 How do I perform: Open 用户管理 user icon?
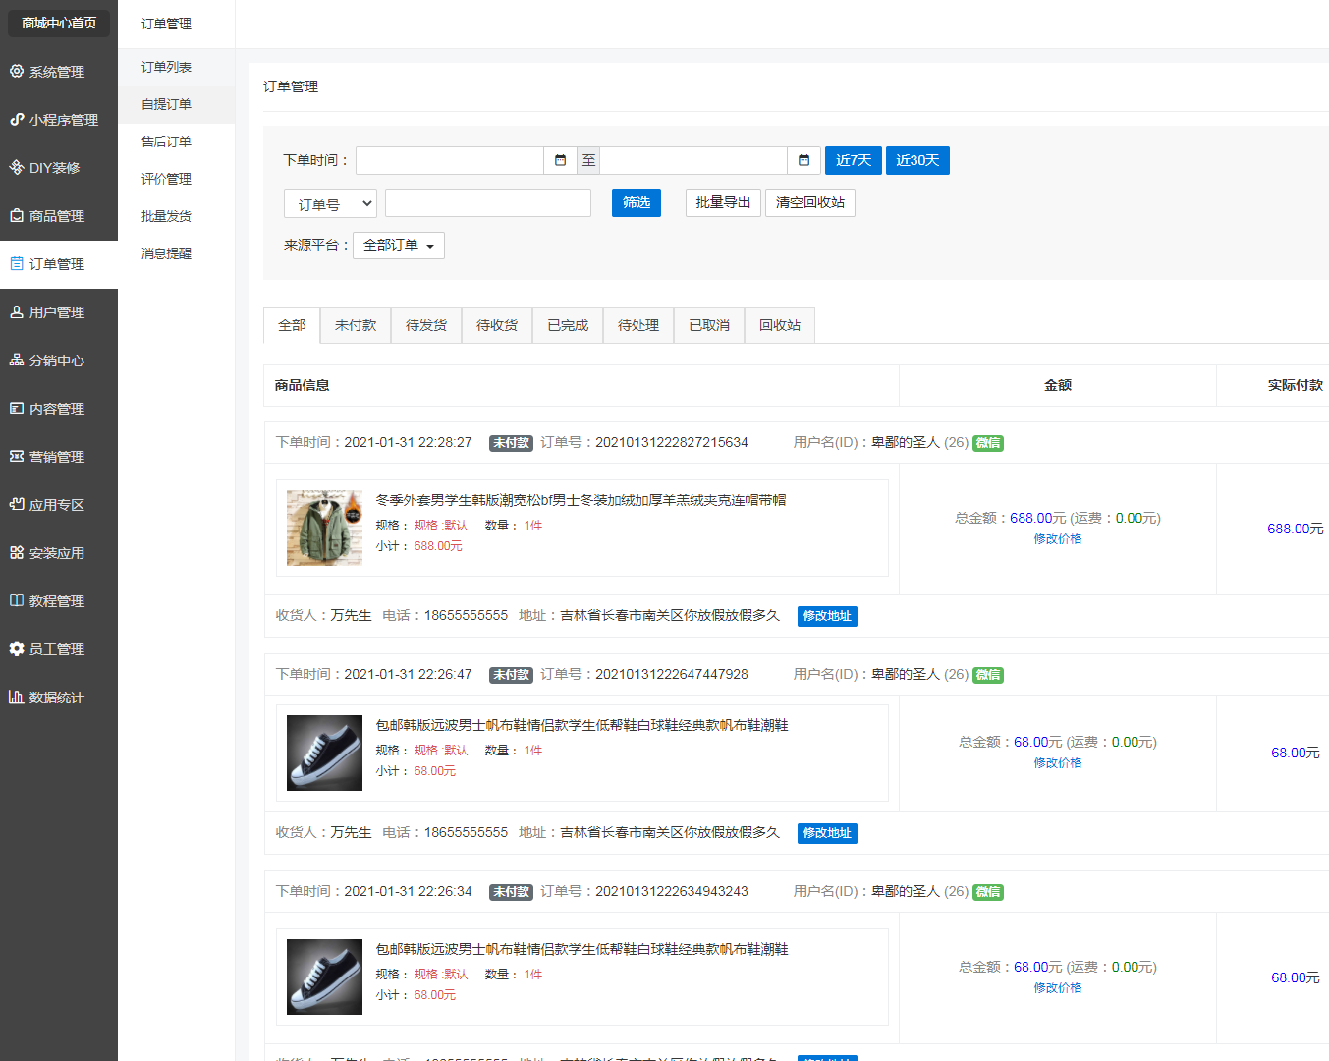click(17, 311)
